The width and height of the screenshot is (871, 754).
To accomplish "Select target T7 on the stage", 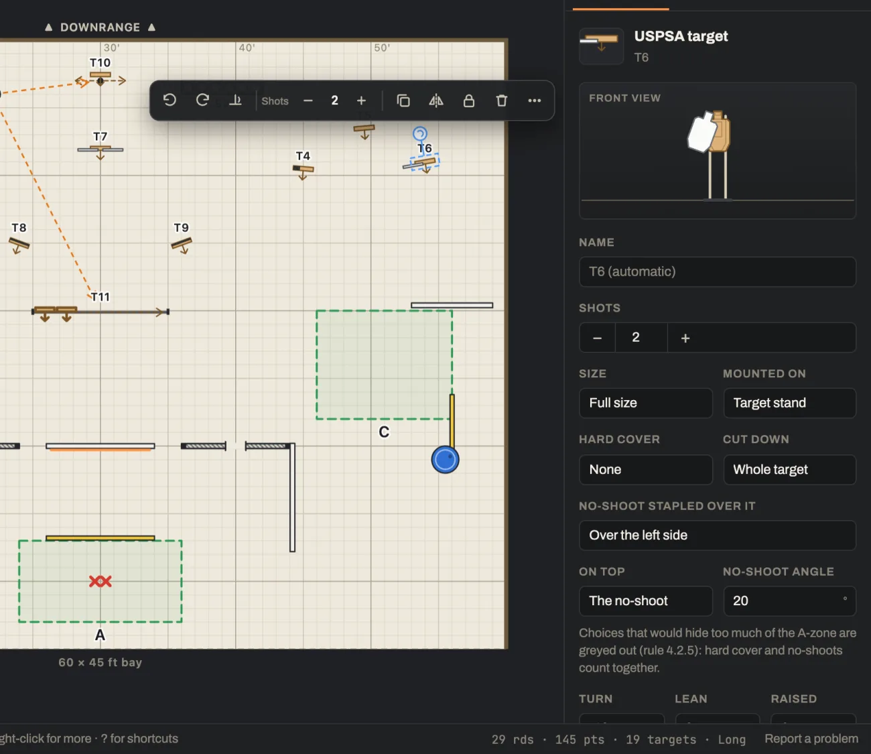I will coord(100,151).
